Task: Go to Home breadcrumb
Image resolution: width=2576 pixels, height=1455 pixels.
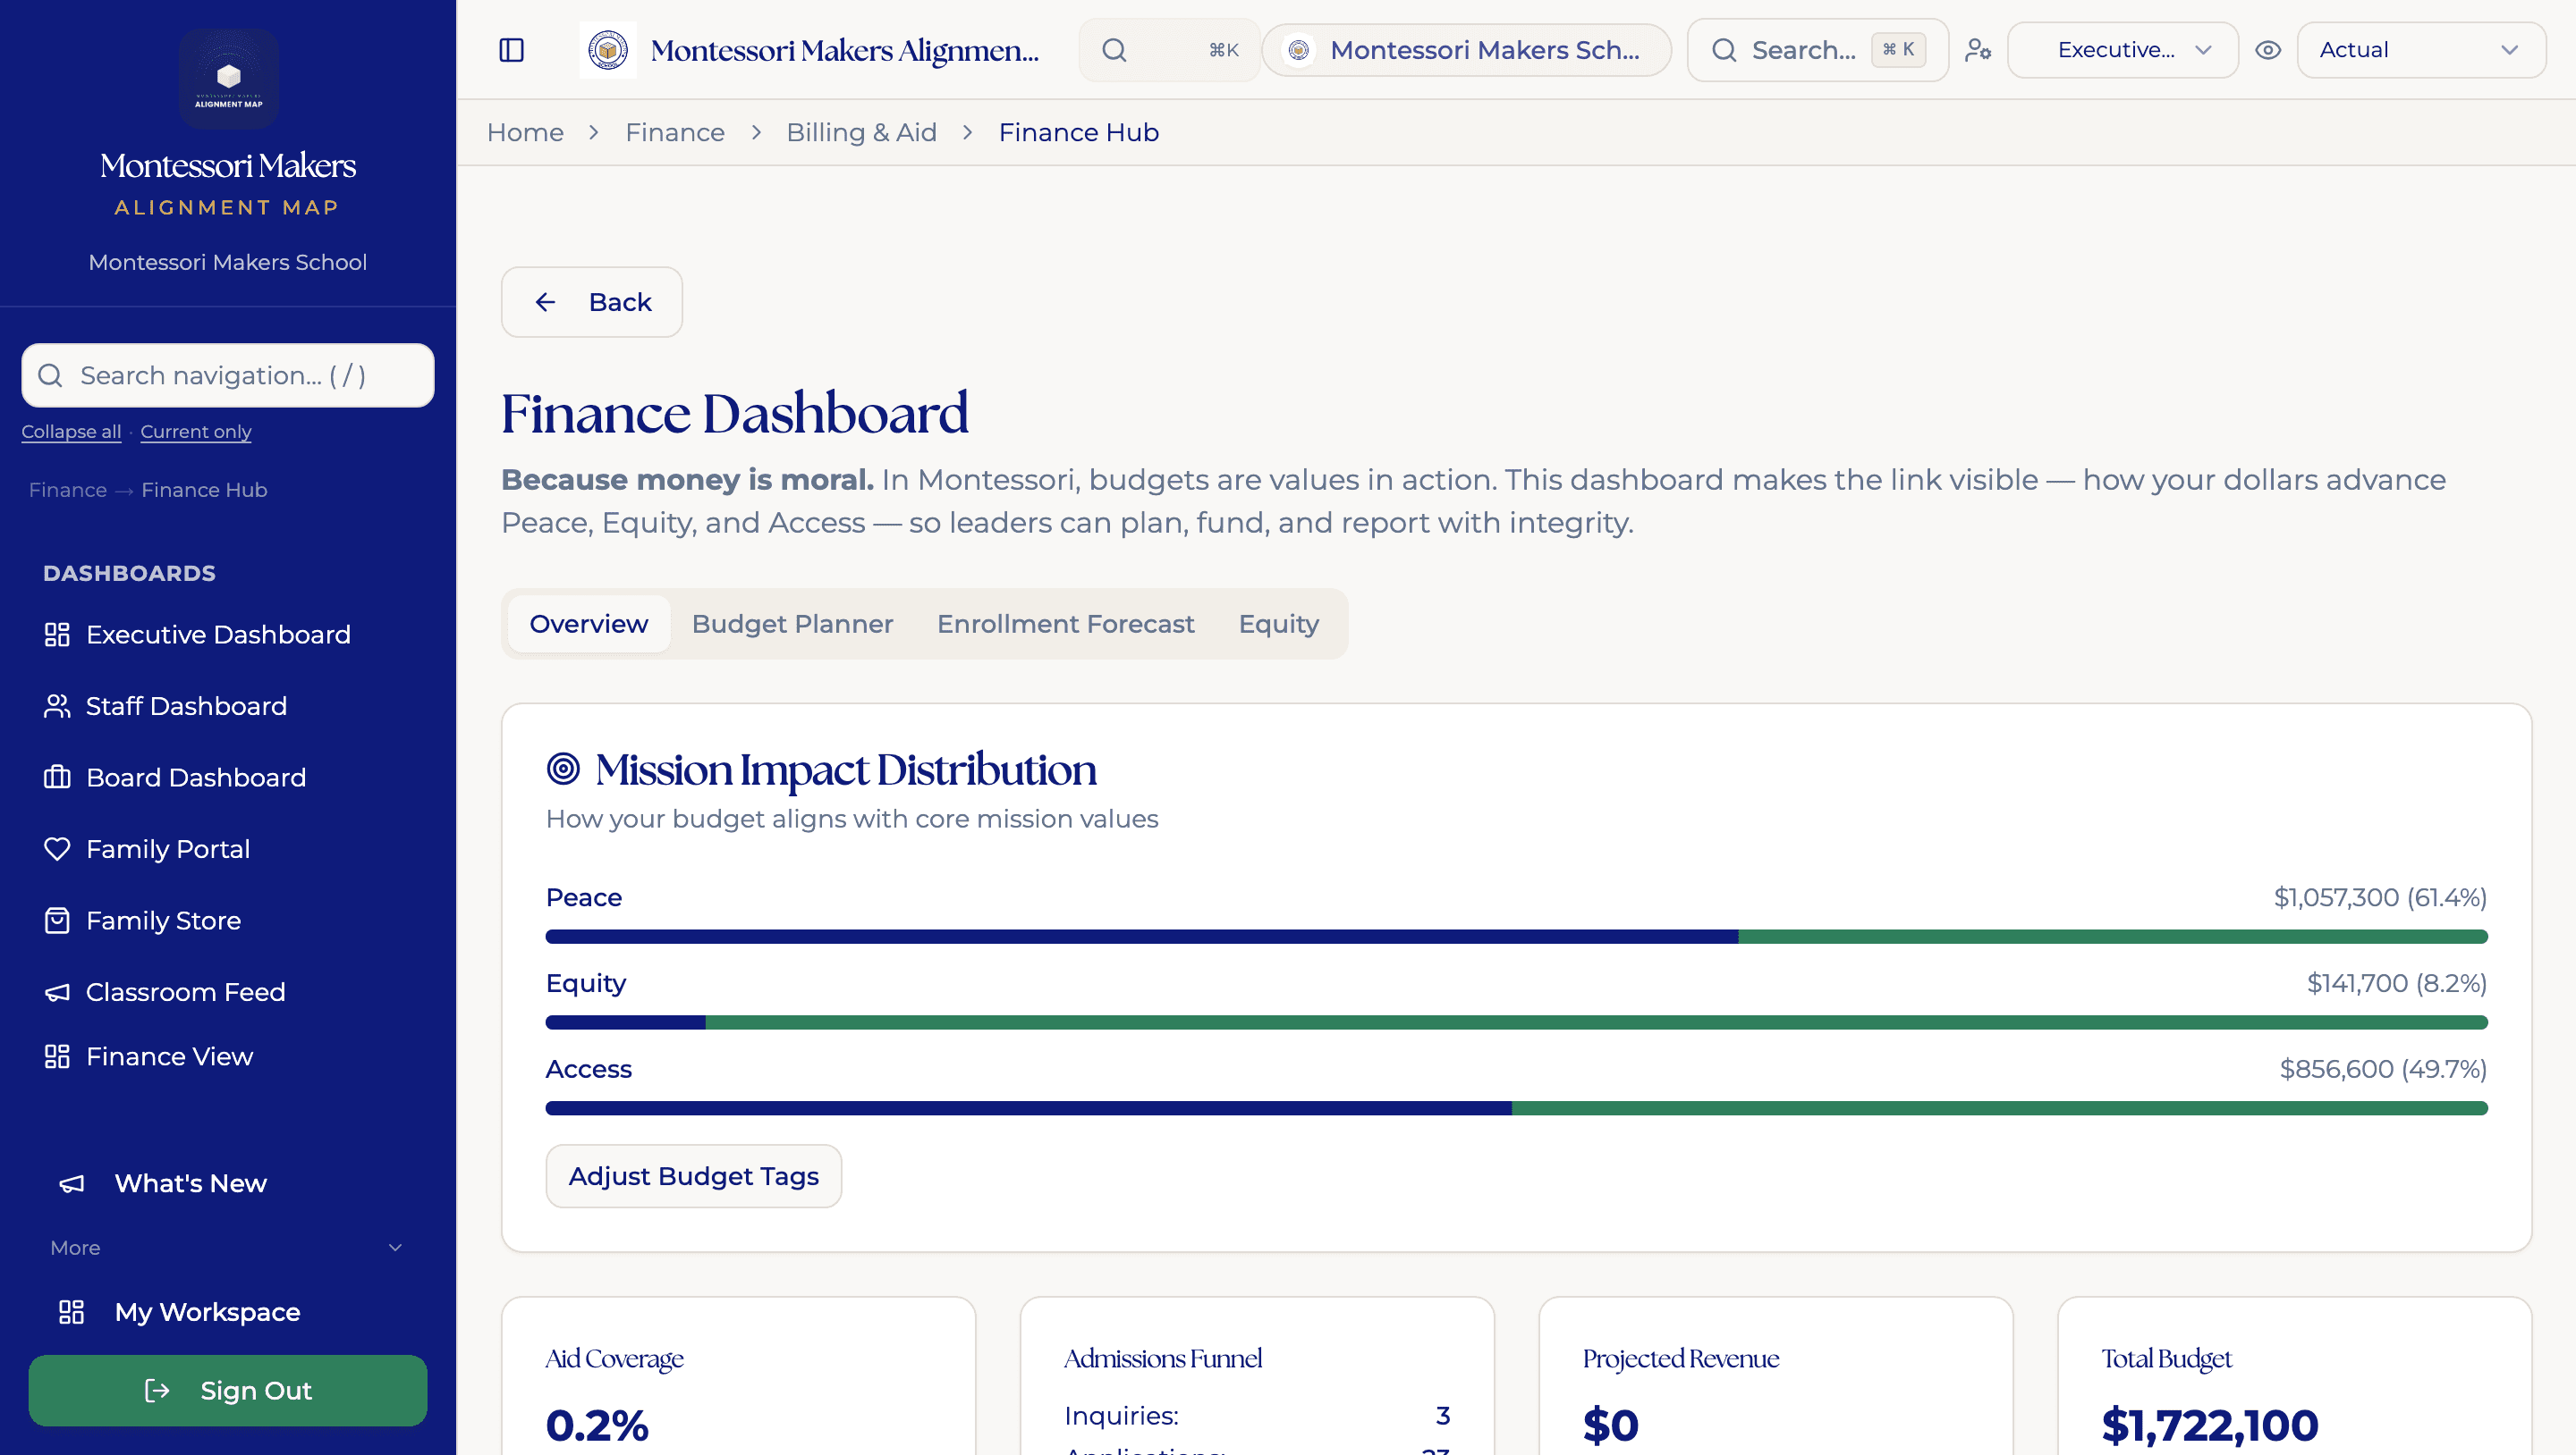Action: [525, 132]
